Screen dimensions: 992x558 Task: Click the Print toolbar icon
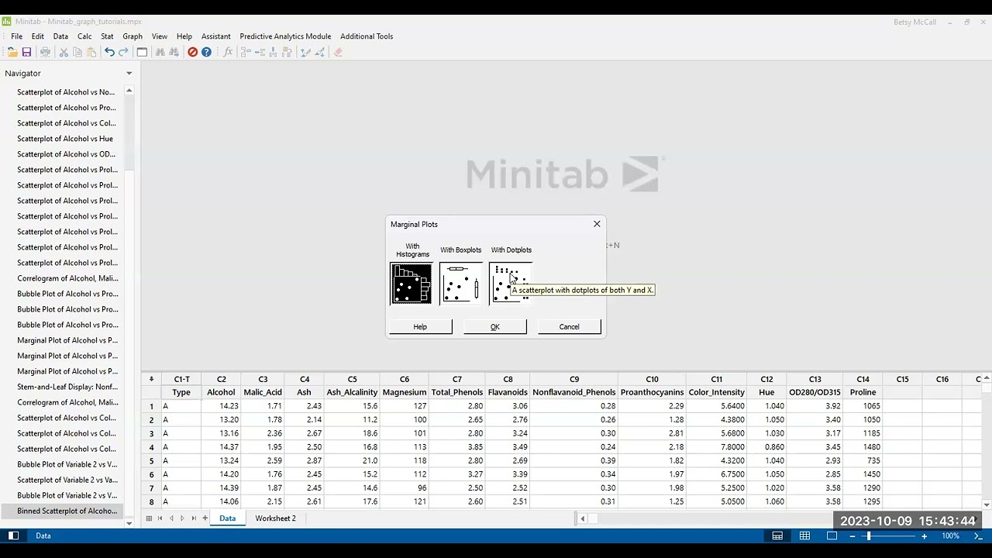pyautogui.click(x=45, y=52)
